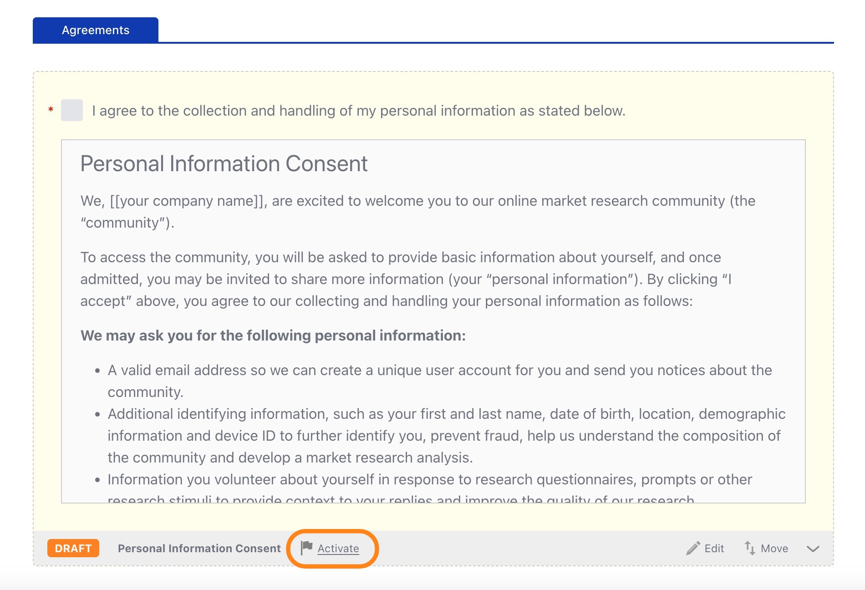Expand the chevron dropdown next to Move
This screenshot has height=590, width=865.
[813, 549]
